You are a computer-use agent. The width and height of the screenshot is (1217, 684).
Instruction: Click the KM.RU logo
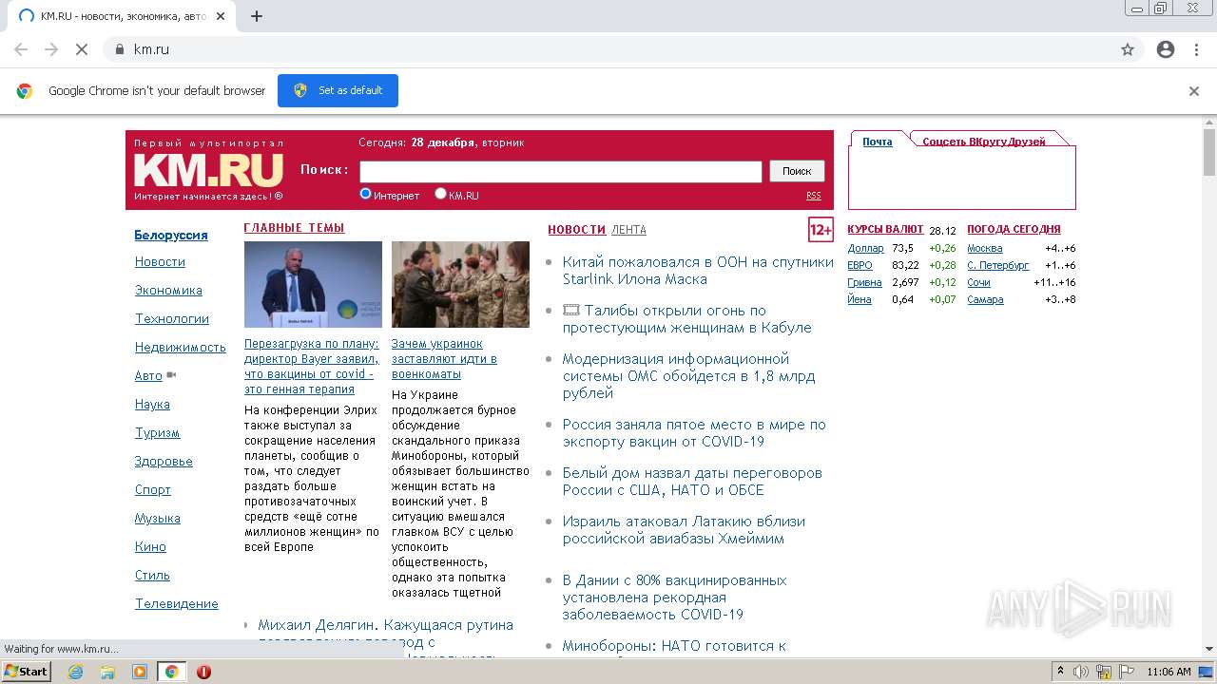tap(208, 170)
